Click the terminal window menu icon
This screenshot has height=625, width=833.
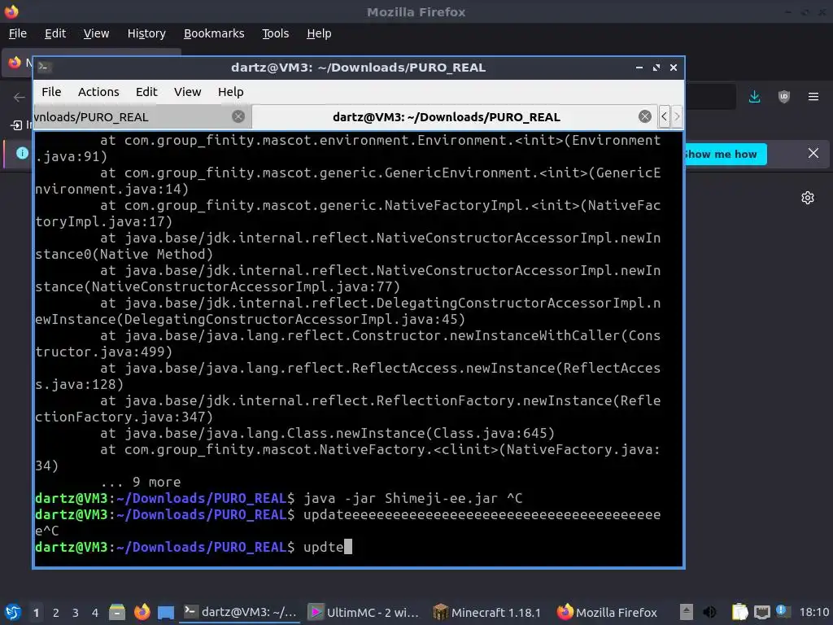click(45, 67)
